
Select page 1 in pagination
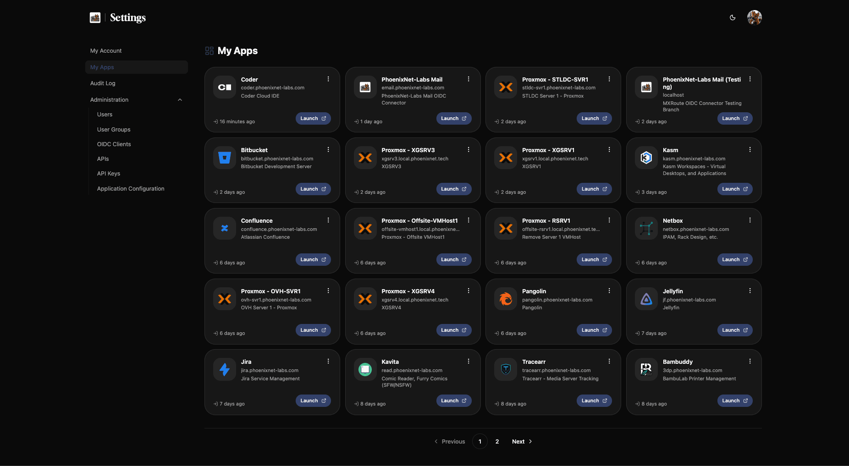click(480, 442)
